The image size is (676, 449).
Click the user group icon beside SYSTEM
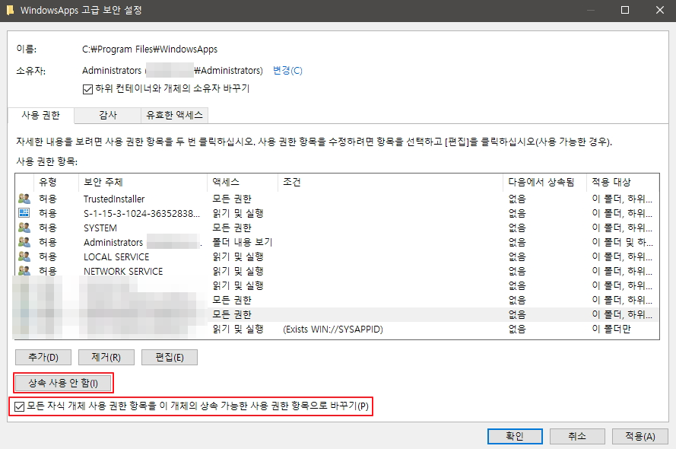[x=24, y=228]
